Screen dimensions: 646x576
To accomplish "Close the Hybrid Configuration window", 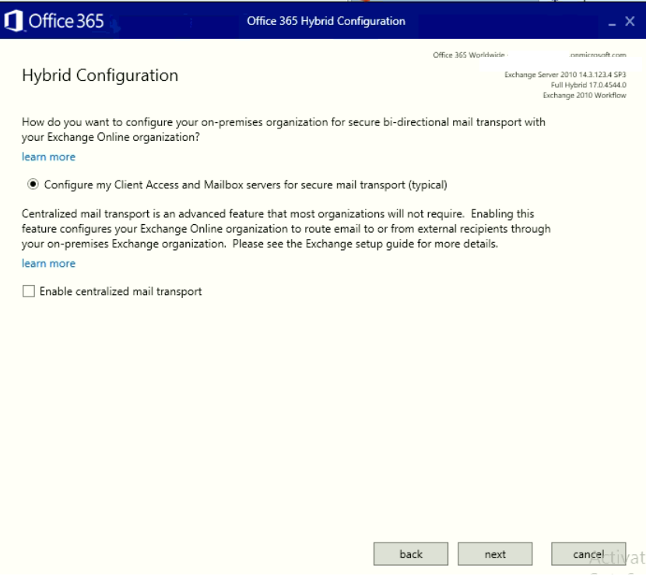I will tap(630, 22).
